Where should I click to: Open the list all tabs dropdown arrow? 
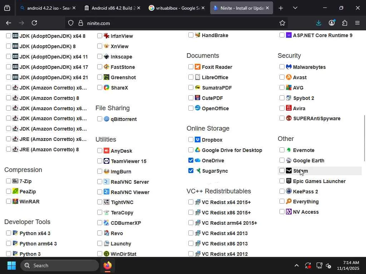point(295,8)
